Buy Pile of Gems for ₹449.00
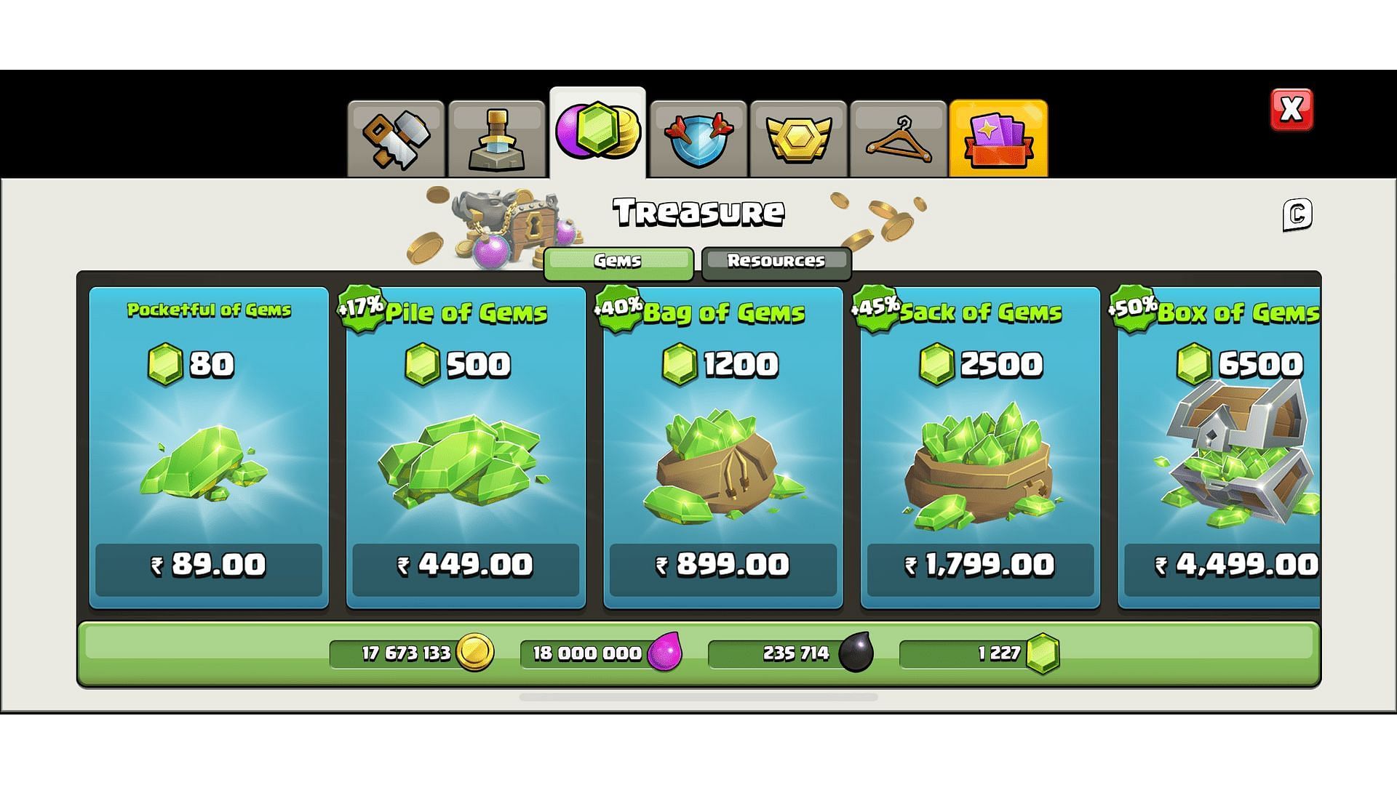Viewport: 1397px width, 785px height. point(466,448)
